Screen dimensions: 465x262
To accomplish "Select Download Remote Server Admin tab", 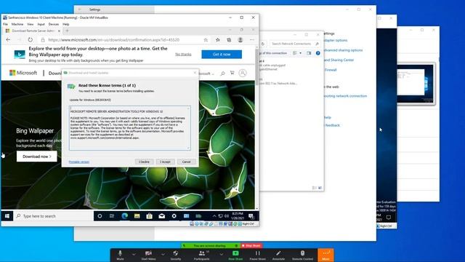I will tap(33, 31).
